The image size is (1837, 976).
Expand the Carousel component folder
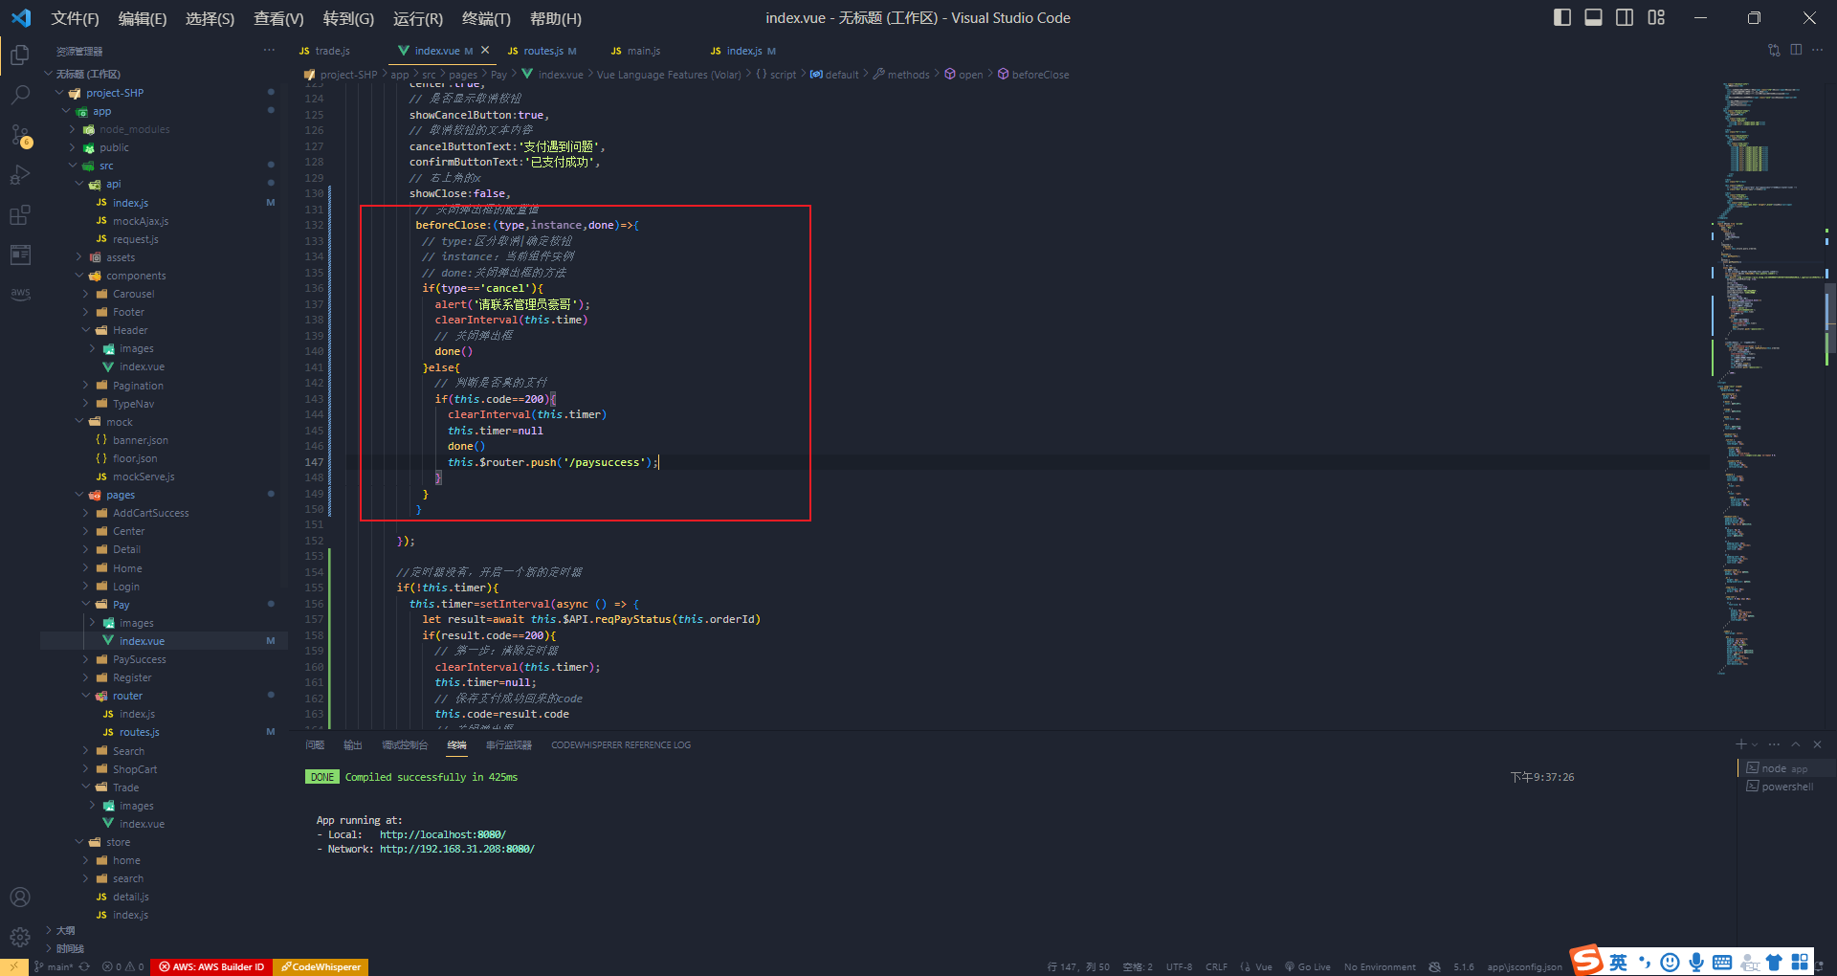pyautogui.click(x=86, y=294)
